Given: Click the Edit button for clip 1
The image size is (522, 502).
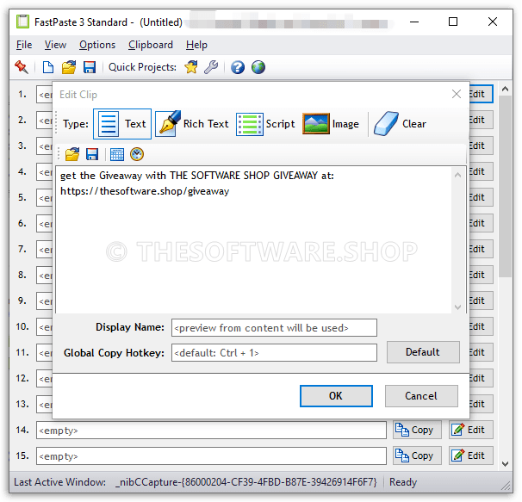Looking at the screenshot, I should (x=481, y=94).
